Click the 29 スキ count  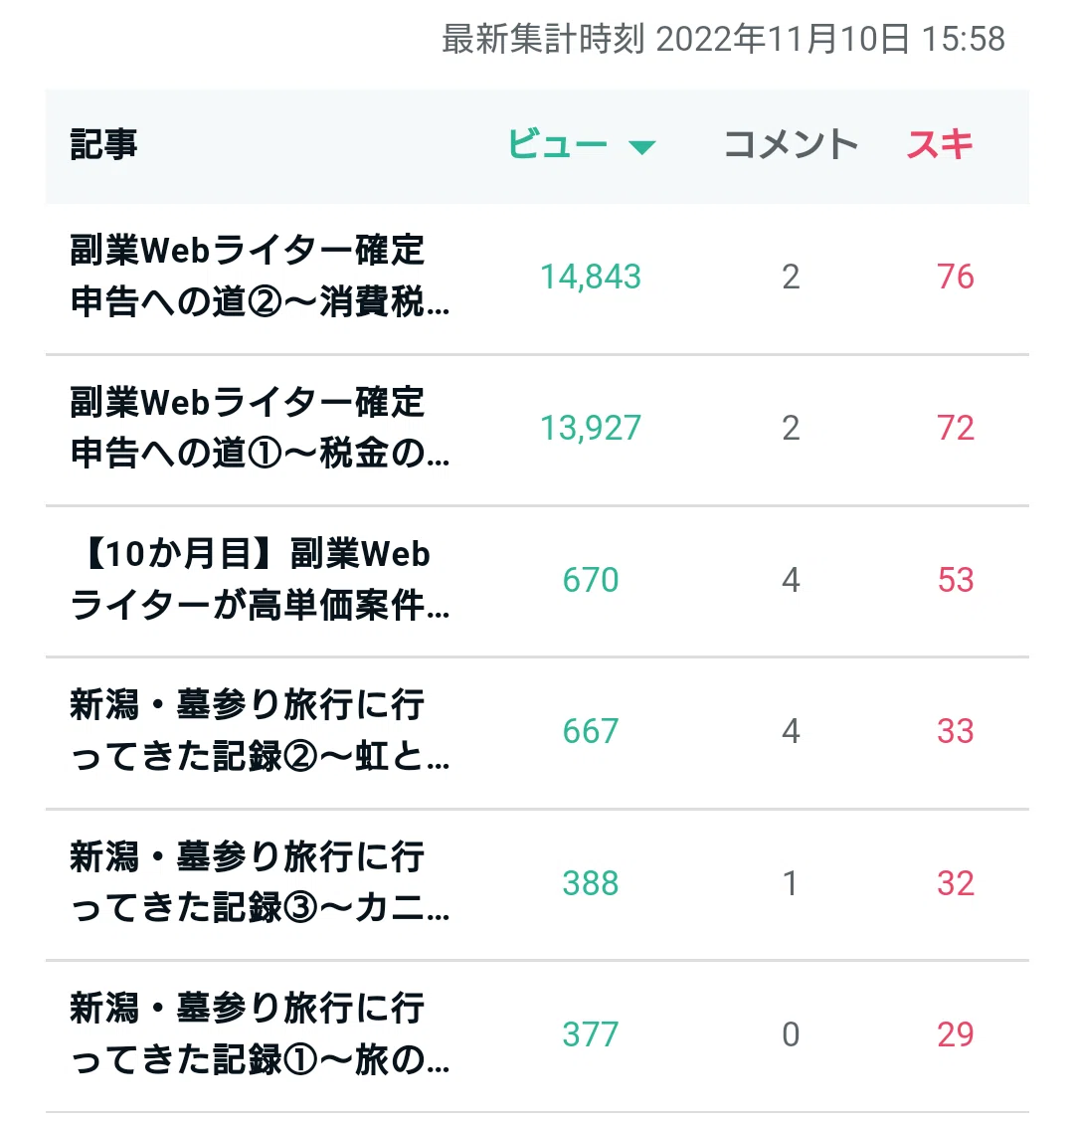[956, 1034]
